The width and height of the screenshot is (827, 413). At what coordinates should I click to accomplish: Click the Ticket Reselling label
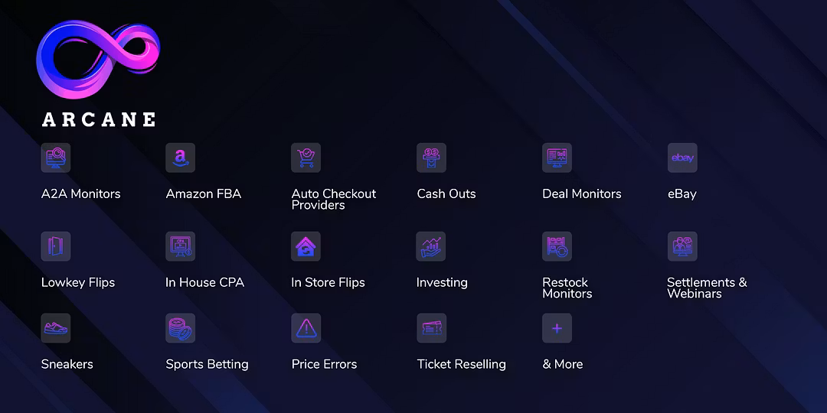(x=461, y=364)
